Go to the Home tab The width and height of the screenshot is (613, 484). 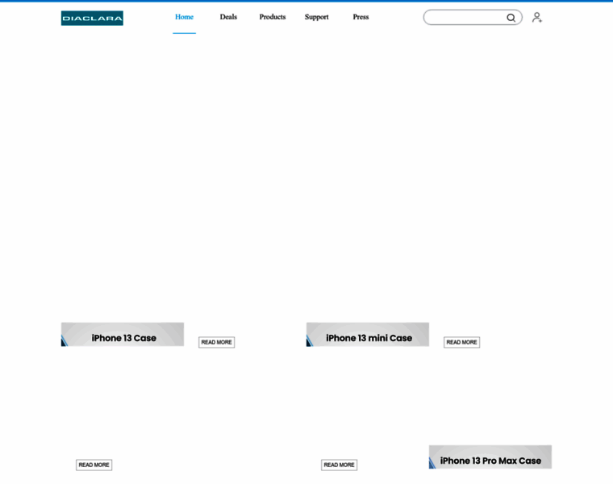point(184,17)
